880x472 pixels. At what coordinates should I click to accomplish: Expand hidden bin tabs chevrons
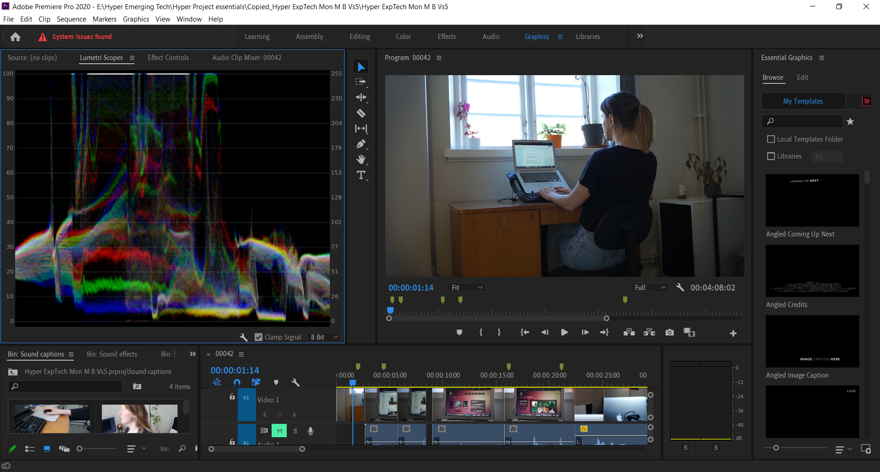click(193, 354)
